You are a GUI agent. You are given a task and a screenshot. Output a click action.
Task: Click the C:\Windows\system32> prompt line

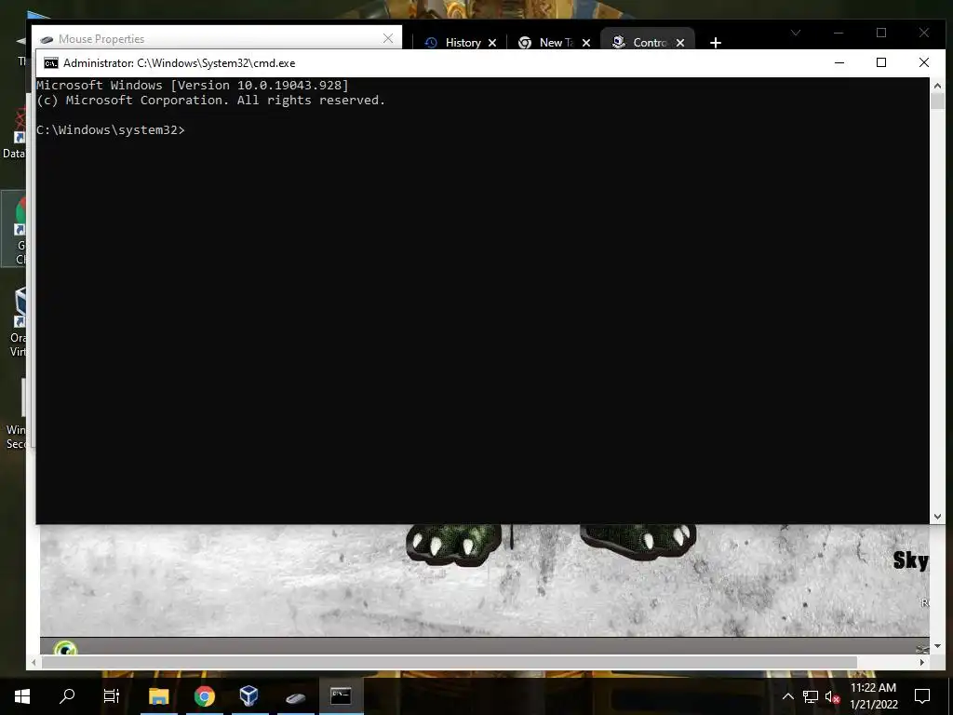coord(110,130)
